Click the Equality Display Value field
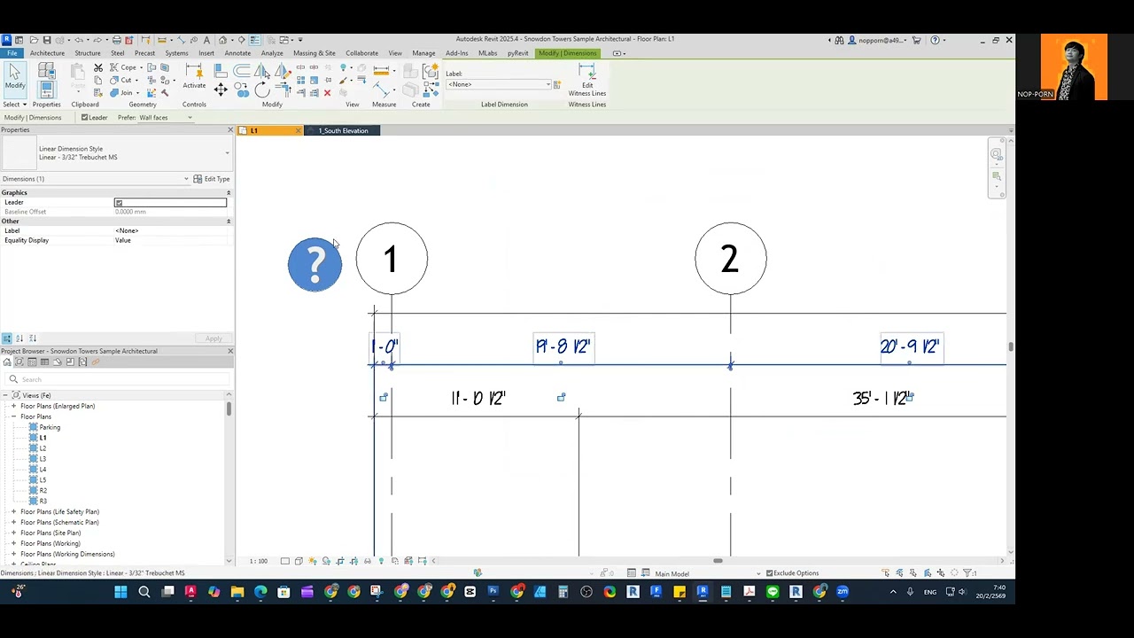The width and height of the screenshot is (1134, 638). (x=171, y=240)
